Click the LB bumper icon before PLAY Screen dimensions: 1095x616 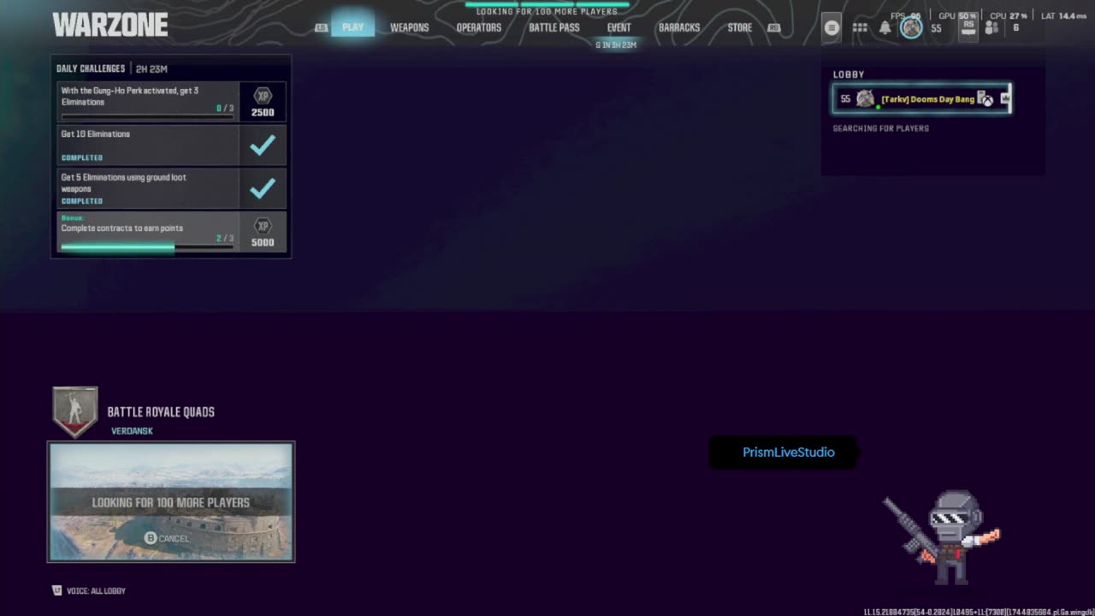pyautogui.click(x=321, y=27)
